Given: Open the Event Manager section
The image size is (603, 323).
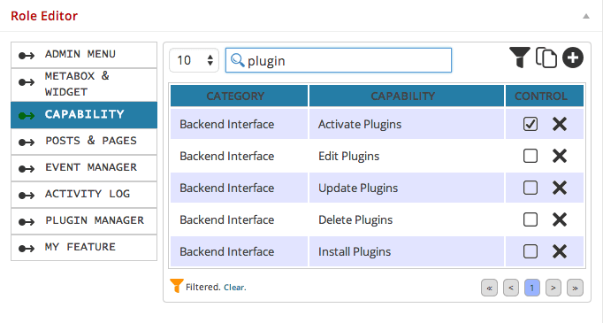Looking at the screenshot, I should pos(84,168).
